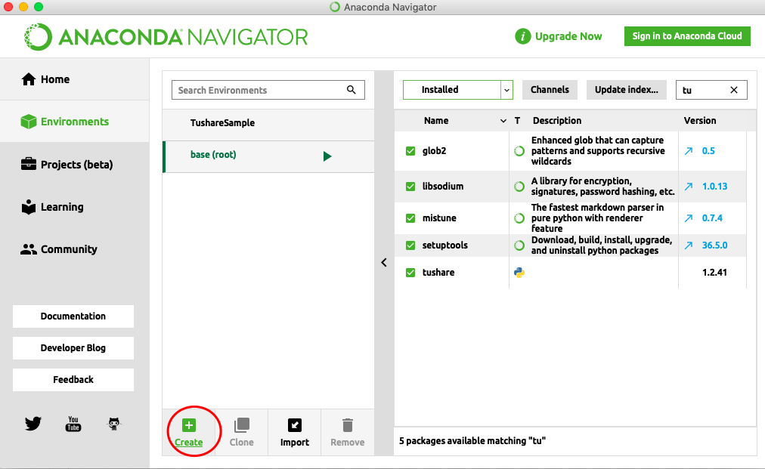Run base (root) environment play arrow

click(327, 156)
